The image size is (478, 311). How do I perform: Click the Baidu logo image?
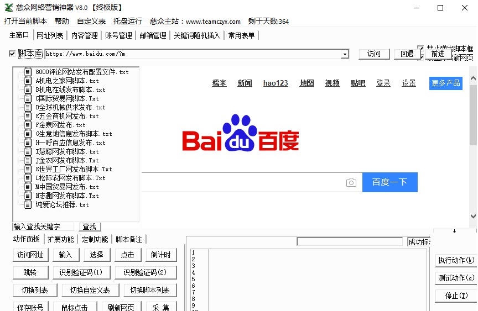(241, 133)
